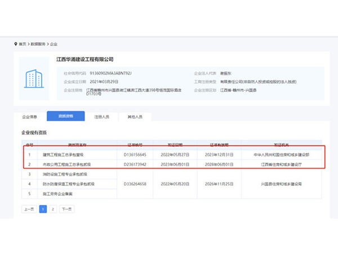
Task: Click the registered address ending D1703号
Action: tap(134, 92)
